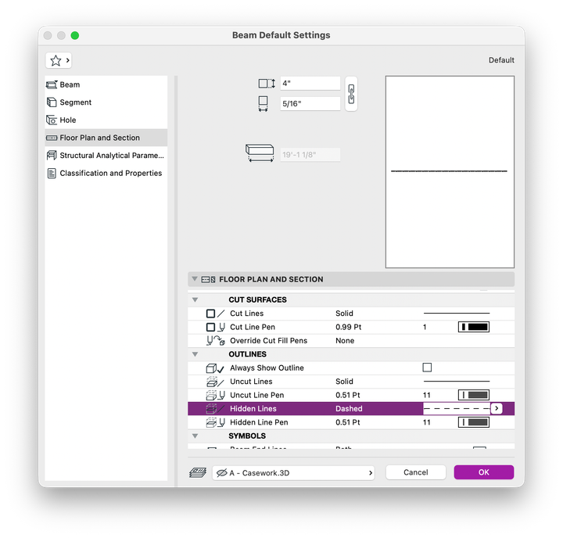Open the Favorites star button
Image resolution: width=563 pixels, height=538 pixels.
click(59, 60)
